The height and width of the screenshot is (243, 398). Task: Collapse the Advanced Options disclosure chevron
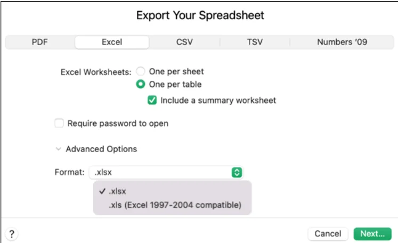[58, 149]
